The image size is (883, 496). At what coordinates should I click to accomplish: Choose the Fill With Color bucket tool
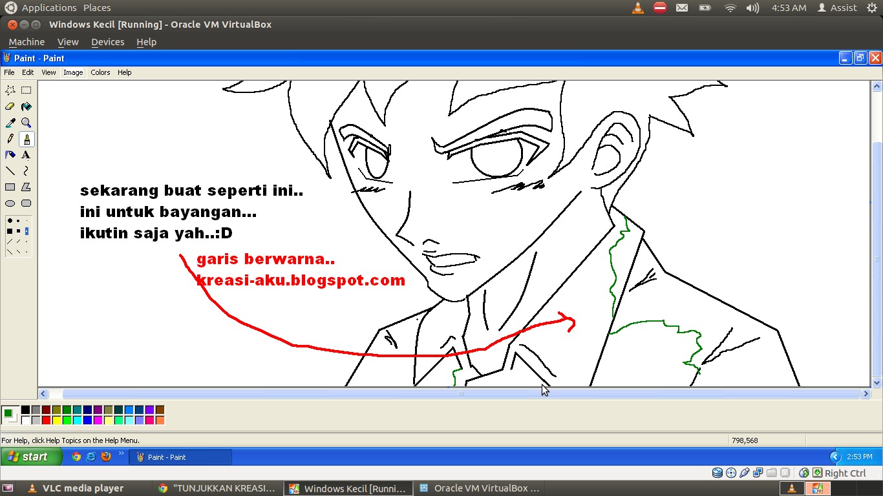[26, 107]
